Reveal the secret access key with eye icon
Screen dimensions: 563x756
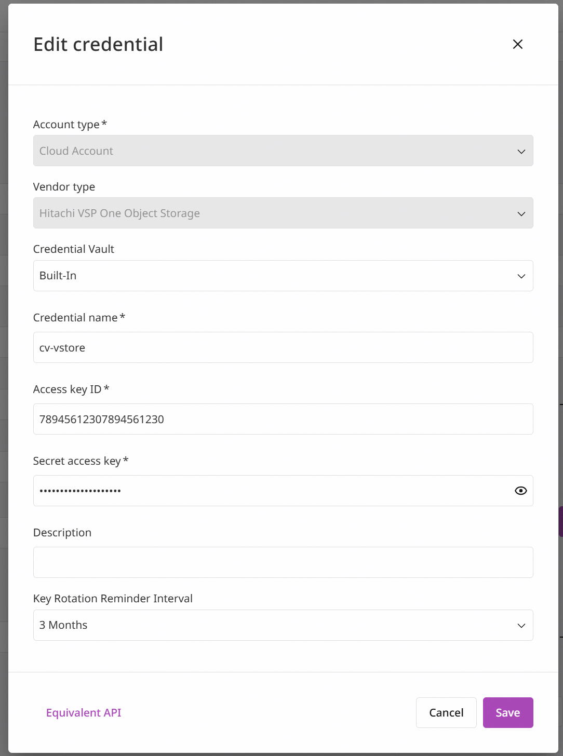click(520, 491)
